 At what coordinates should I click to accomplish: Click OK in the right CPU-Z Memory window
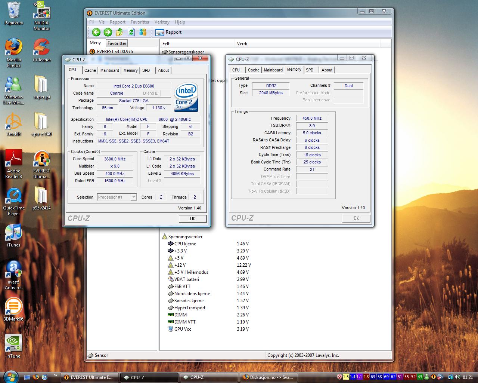tap(356, 218)
